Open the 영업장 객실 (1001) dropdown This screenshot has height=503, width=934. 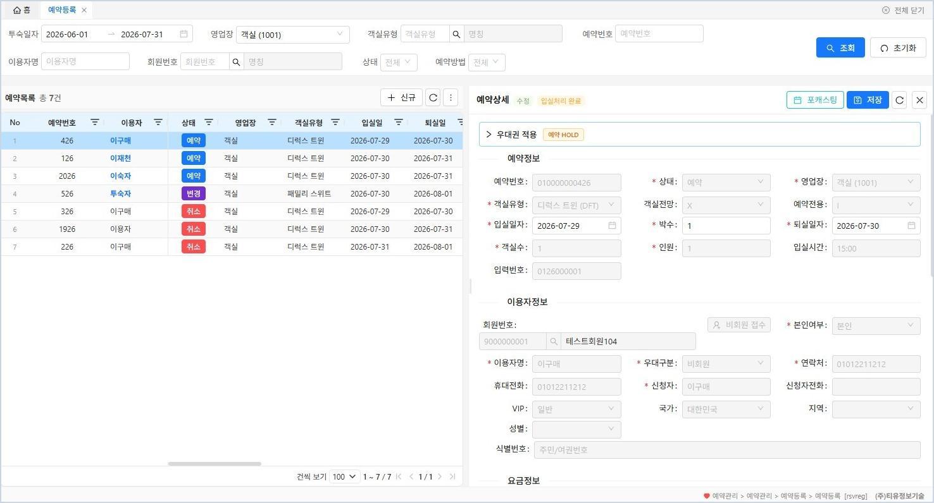[x=292, y=34]
